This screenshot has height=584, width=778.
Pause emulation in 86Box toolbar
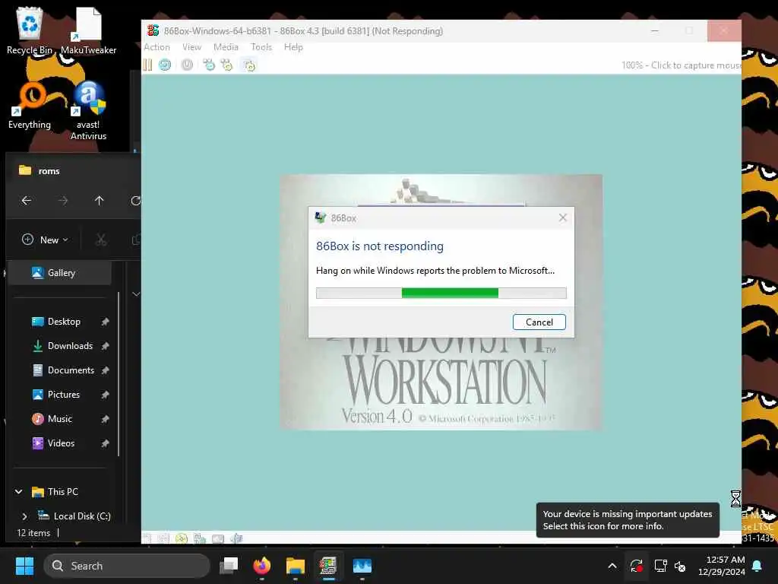(147, 65)
